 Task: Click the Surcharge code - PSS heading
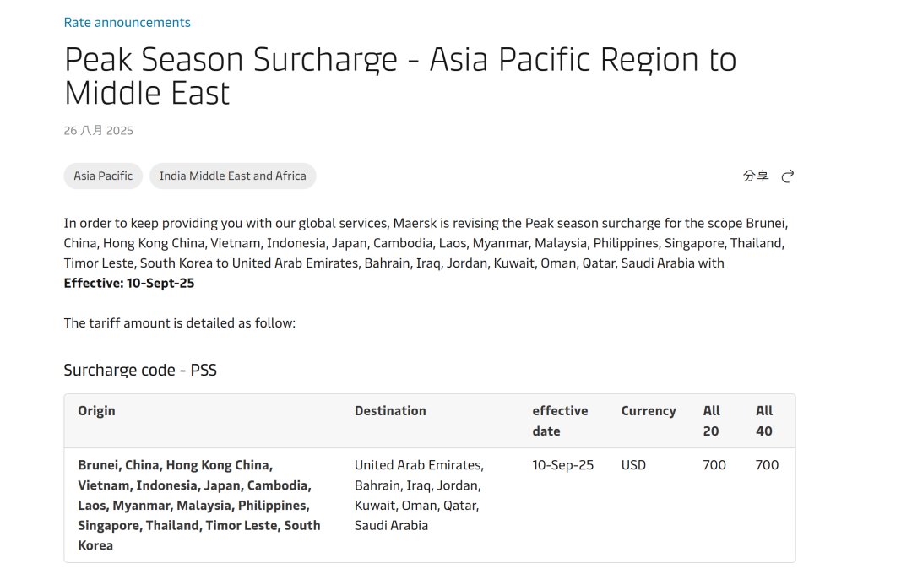(x=140, y=371)
